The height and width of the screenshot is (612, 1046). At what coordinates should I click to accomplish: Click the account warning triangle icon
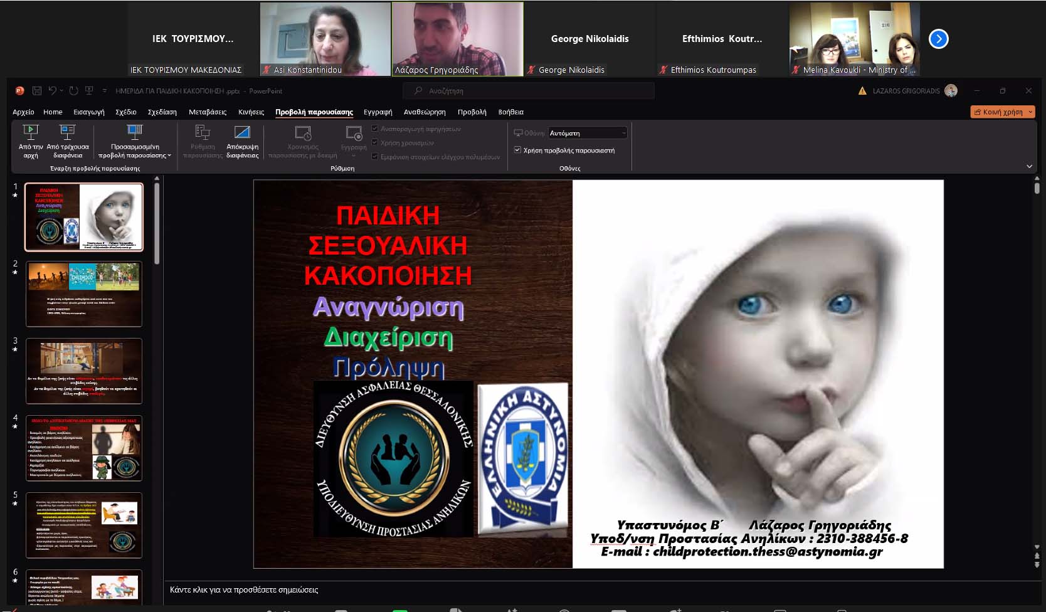[862, 91]
